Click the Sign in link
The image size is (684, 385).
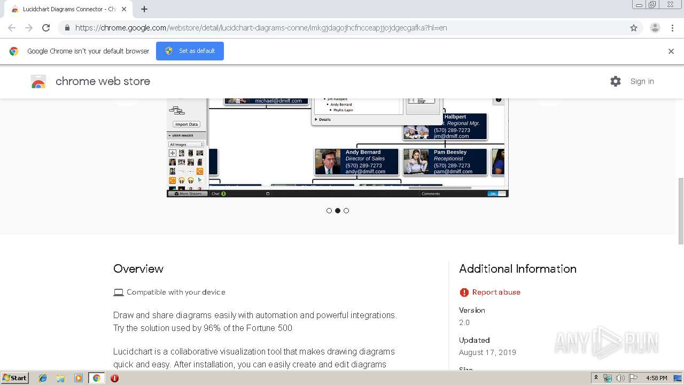point(642,81)
